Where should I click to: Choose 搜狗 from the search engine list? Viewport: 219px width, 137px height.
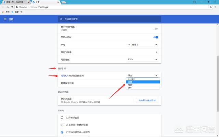pyautogui.click(x=143, y=85)
